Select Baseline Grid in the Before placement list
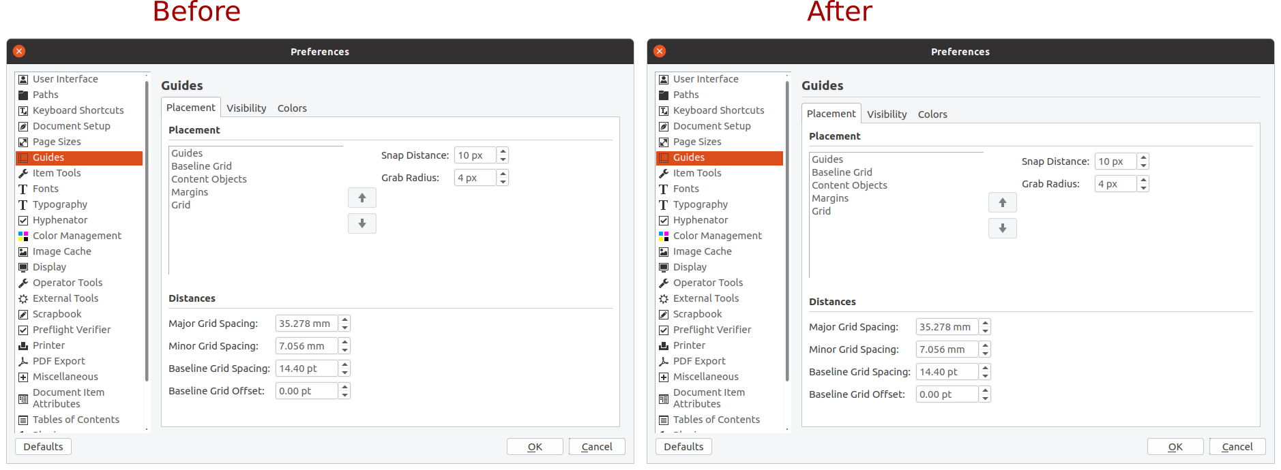Image resolution: width=1281 pixels, height=470 pixels. [x=201, y=166]
